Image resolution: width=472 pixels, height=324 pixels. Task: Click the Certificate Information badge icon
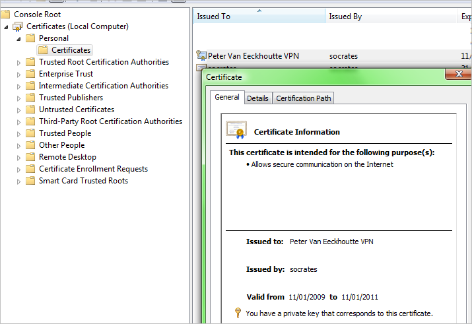[236, 130]
